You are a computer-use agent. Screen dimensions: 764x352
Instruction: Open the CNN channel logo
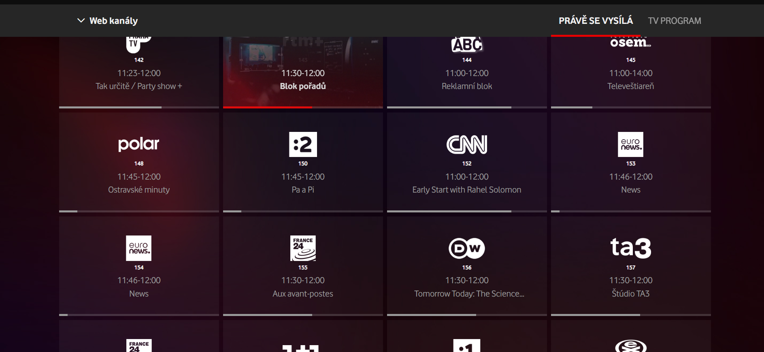click(x=466, y=144)
